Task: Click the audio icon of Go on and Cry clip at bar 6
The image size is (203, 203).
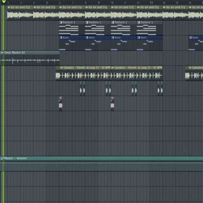Action: click(61, 7)
